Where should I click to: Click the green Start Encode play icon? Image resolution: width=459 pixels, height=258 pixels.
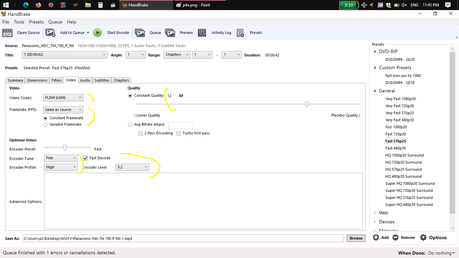(97, 33)
